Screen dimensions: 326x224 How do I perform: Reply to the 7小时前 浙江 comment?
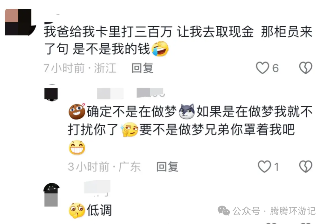143,68
